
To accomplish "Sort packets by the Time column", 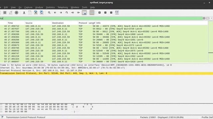I will tap(16, 23).
